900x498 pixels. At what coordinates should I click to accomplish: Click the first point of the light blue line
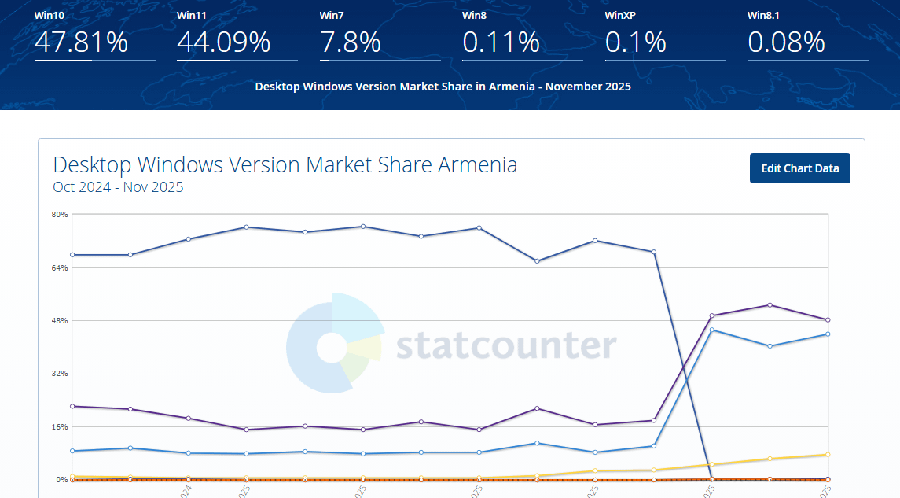(x=72, y=451)
